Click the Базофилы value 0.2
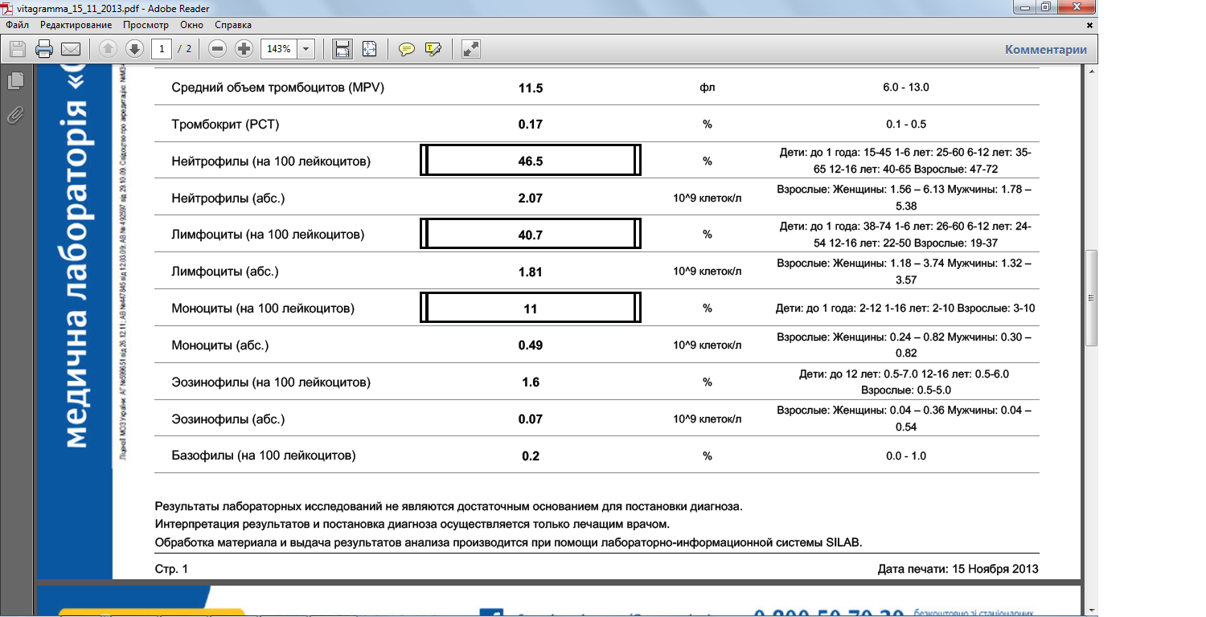 pyautogui.click(x=531, y=456)
